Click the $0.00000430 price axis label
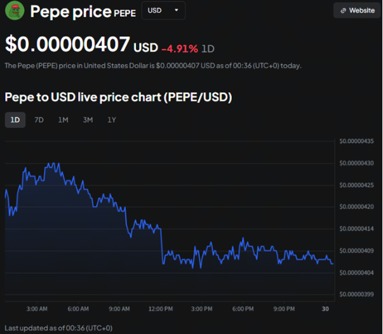The height and width of the screenshot is (334, 383). pos(356,164)
